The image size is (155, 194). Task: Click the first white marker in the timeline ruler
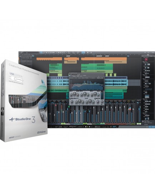(68, 56)
